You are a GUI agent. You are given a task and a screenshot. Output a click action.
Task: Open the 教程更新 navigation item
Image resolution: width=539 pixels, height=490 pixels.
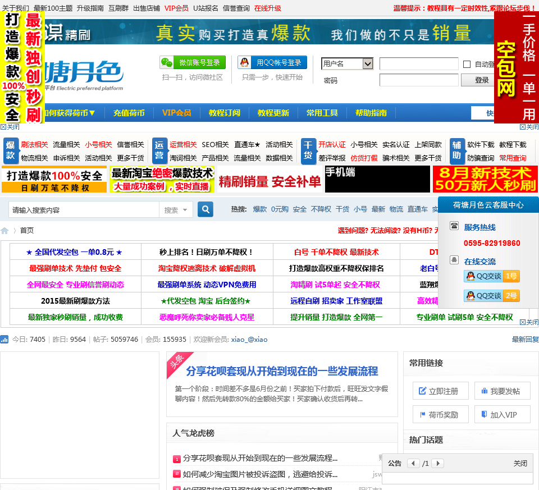273,113
